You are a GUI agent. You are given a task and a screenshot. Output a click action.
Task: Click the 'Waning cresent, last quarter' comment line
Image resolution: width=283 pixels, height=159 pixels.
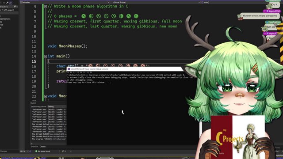(112, 26)
